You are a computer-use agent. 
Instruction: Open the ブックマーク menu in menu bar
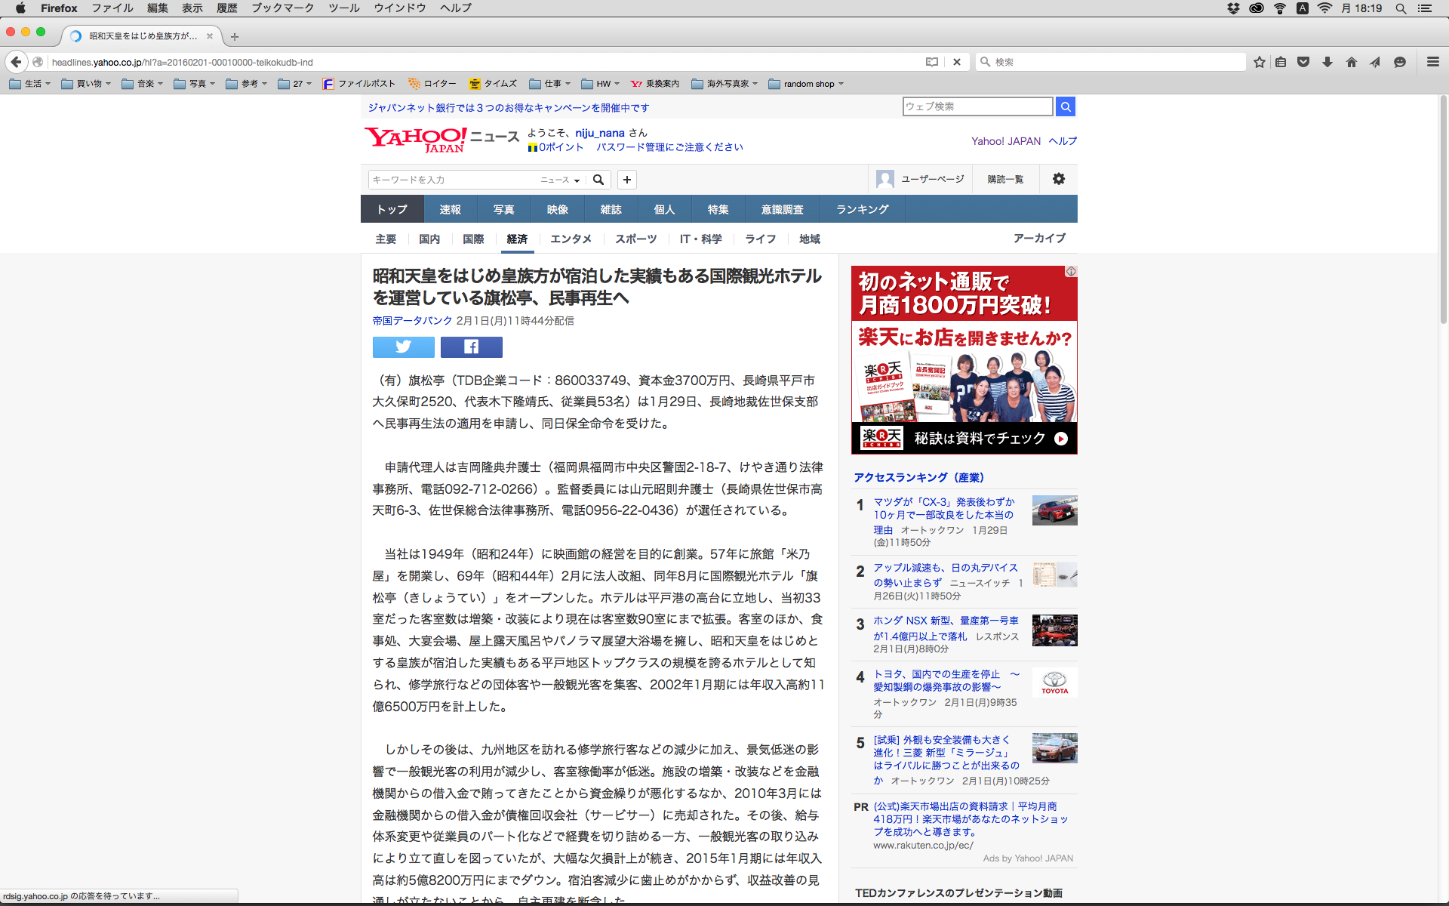[282, 8]
